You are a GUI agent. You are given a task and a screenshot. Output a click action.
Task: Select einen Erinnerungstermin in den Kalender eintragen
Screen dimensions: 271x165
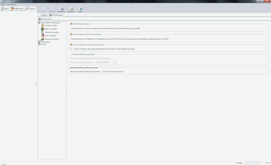[71, 58]
